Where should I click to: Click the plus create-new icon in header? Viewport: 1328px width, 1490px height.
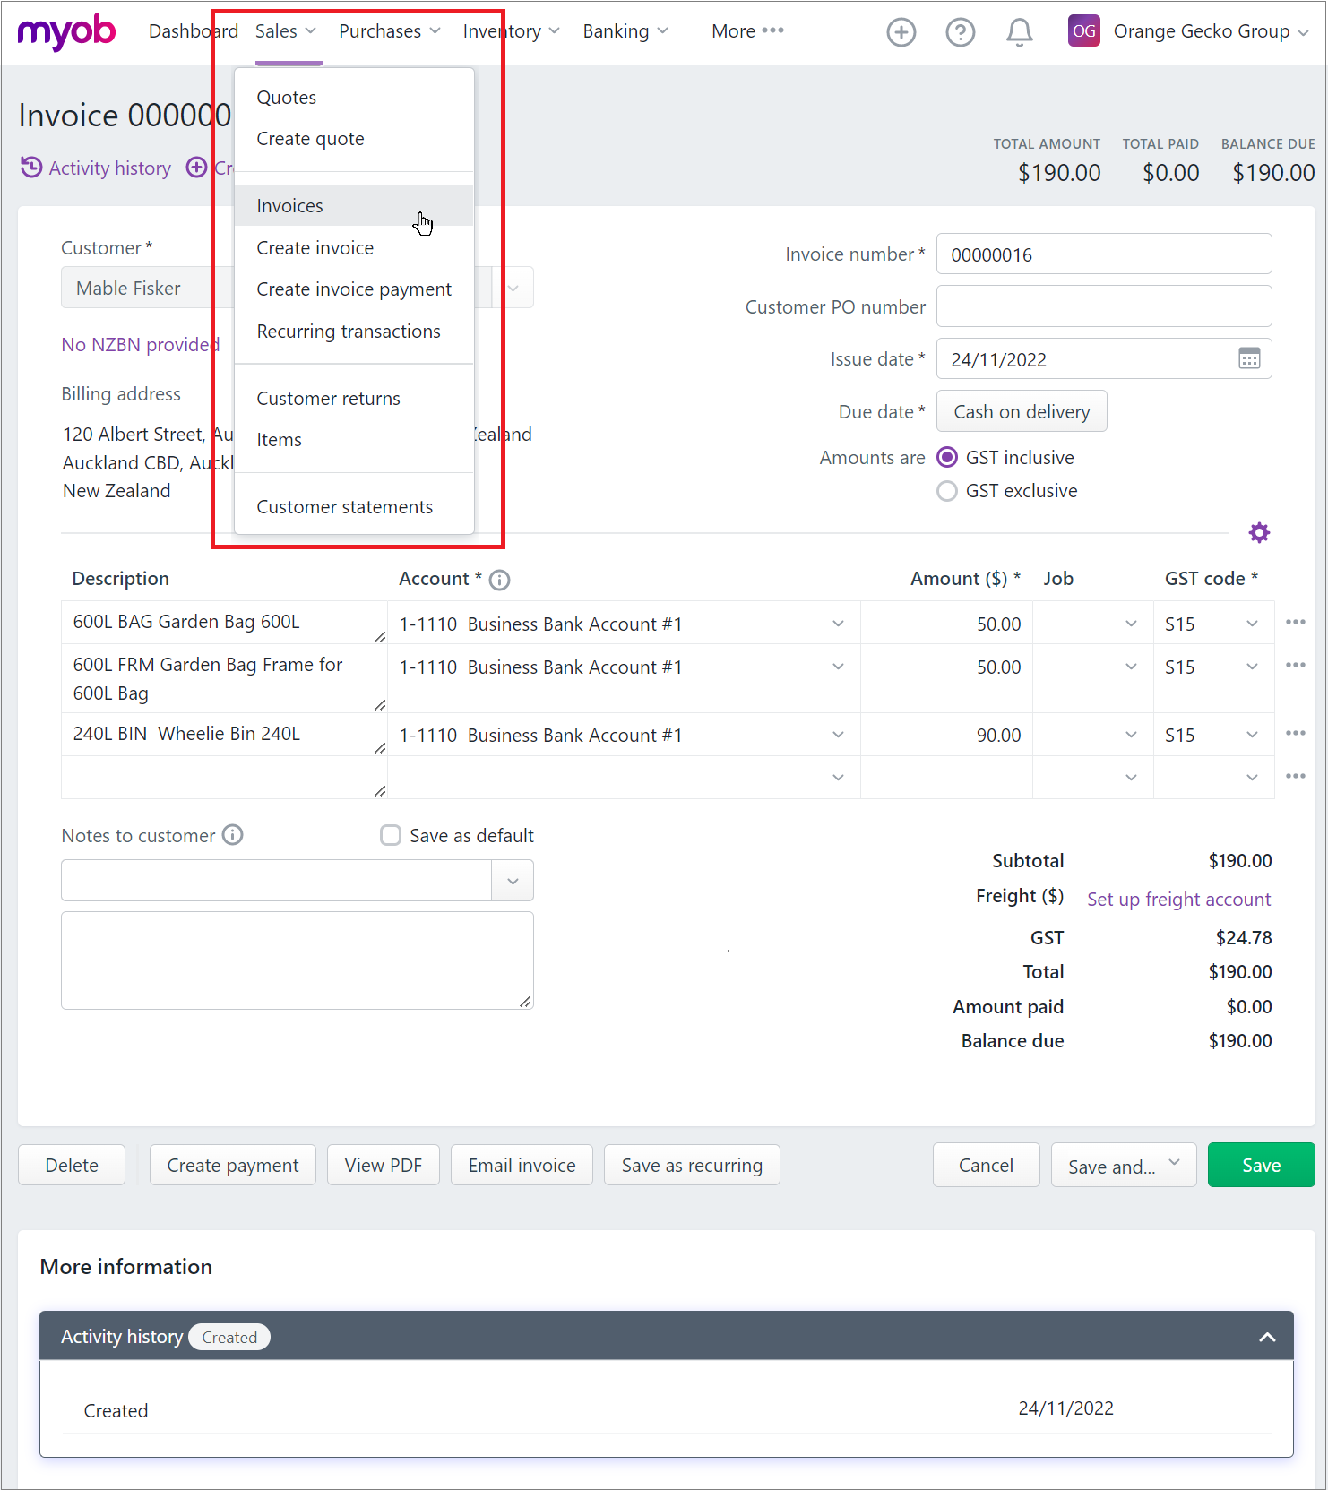(x=901, y=32)
